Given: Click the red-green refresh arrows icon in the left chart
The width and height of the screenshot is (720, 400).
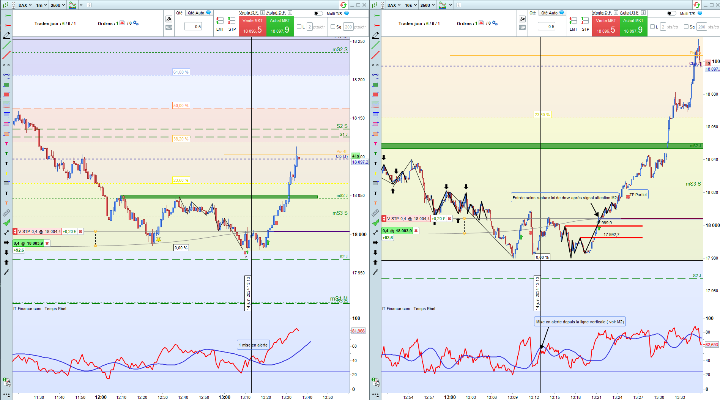Looking at the screenshot, I should point(343,5).
